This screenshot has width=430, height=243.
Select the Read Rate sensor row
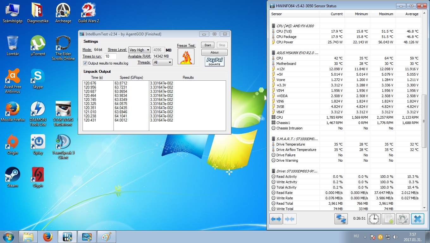346,193
